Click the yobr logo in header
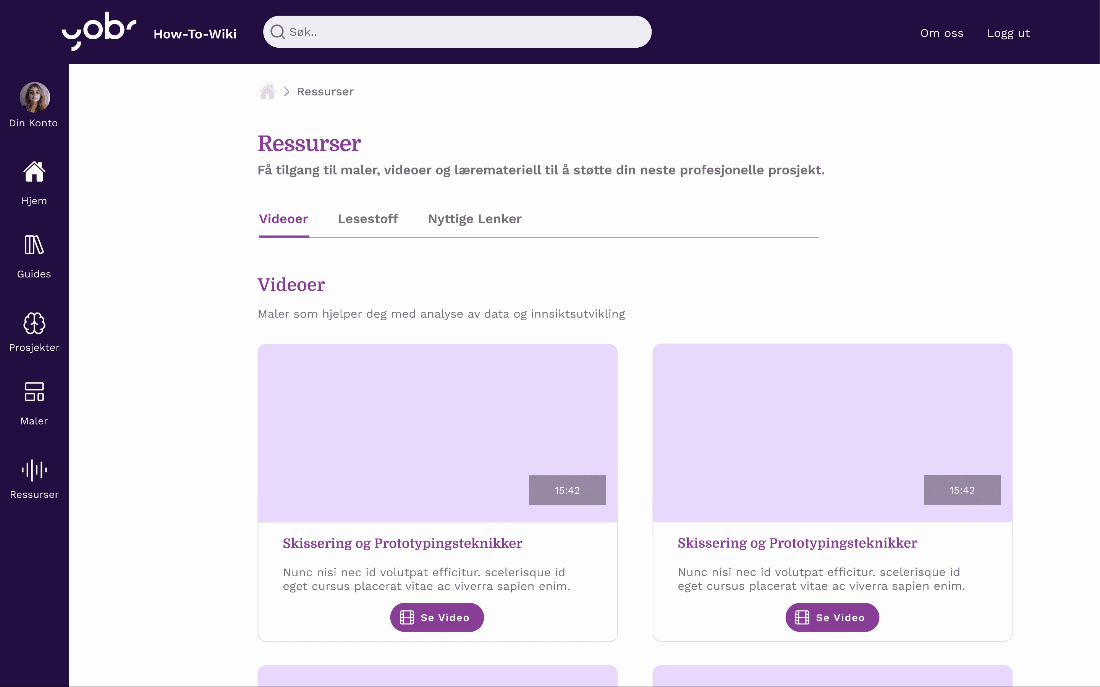1100x687 pixels. 99,31
